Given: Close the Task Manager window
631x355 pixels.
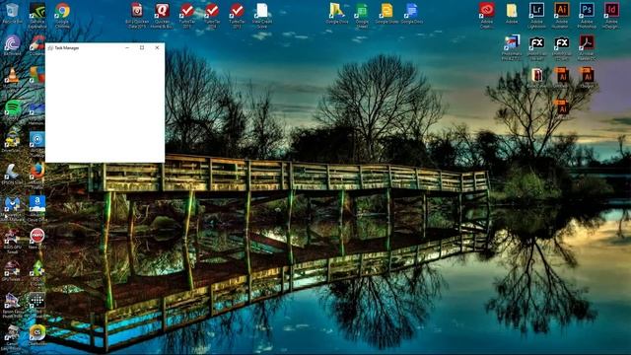Looking at the screenshot, I should [157, 47].
